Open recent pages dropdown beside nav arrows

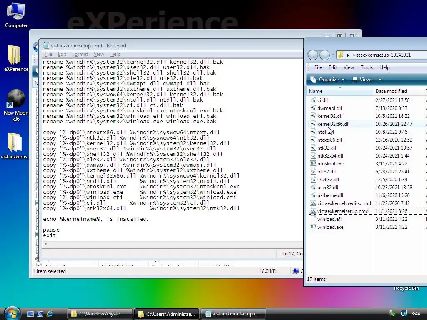click(x=333, y=55)
